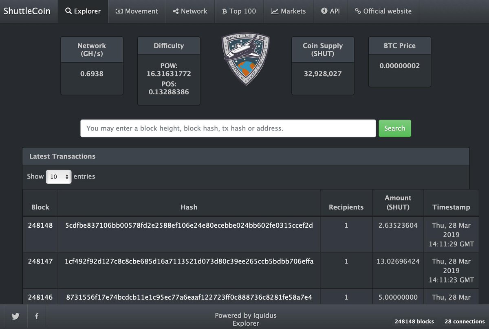Click the Network (GH/s) panel title
489x329 pixels.
pos(92,50)
